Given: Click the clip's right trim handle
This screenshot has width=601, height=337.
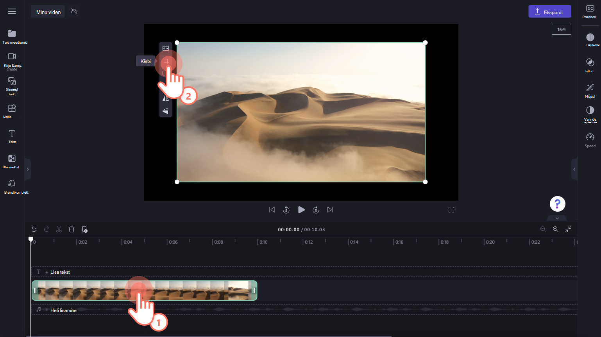Looking at the screenshot, I should tap(254, 291).
